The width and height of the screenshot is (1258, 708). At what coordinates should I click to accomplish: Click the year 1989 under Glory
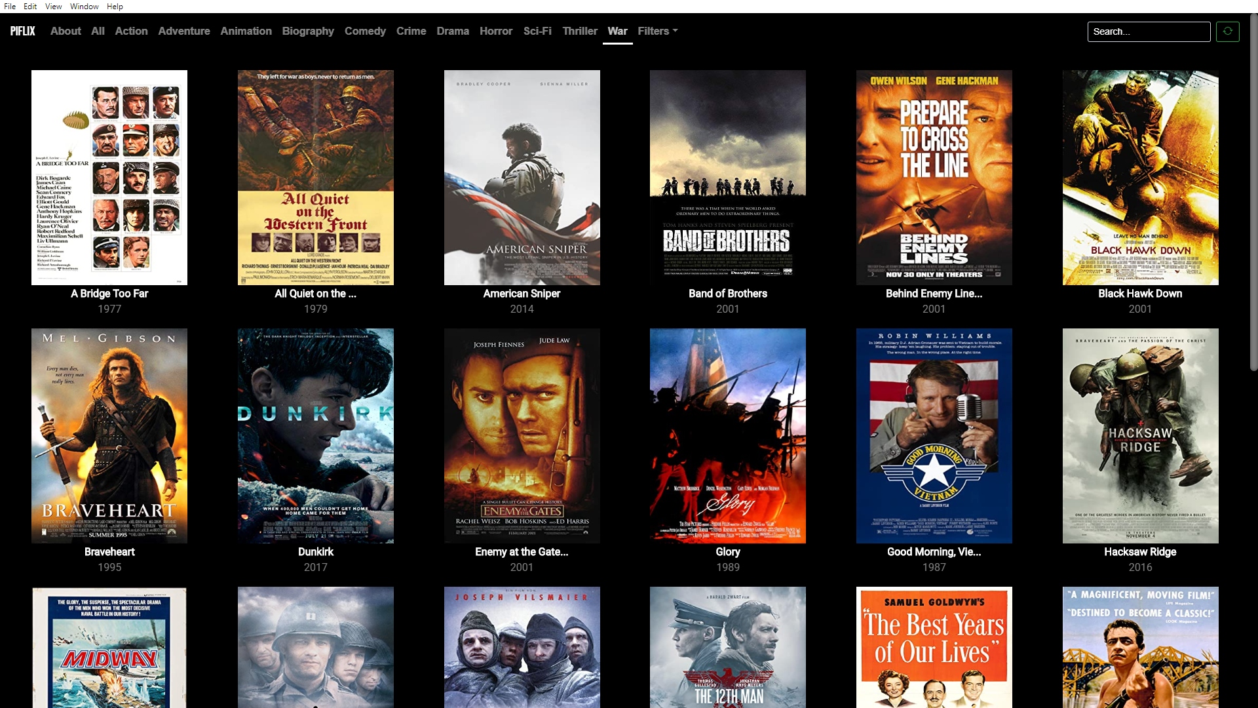(x=728, y=567)
